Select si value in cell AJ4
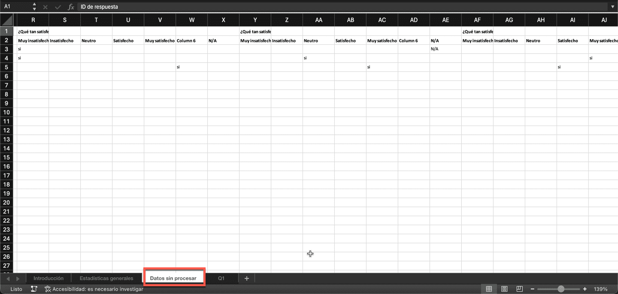Screen dimensions: 618x294 click(603, 58)
